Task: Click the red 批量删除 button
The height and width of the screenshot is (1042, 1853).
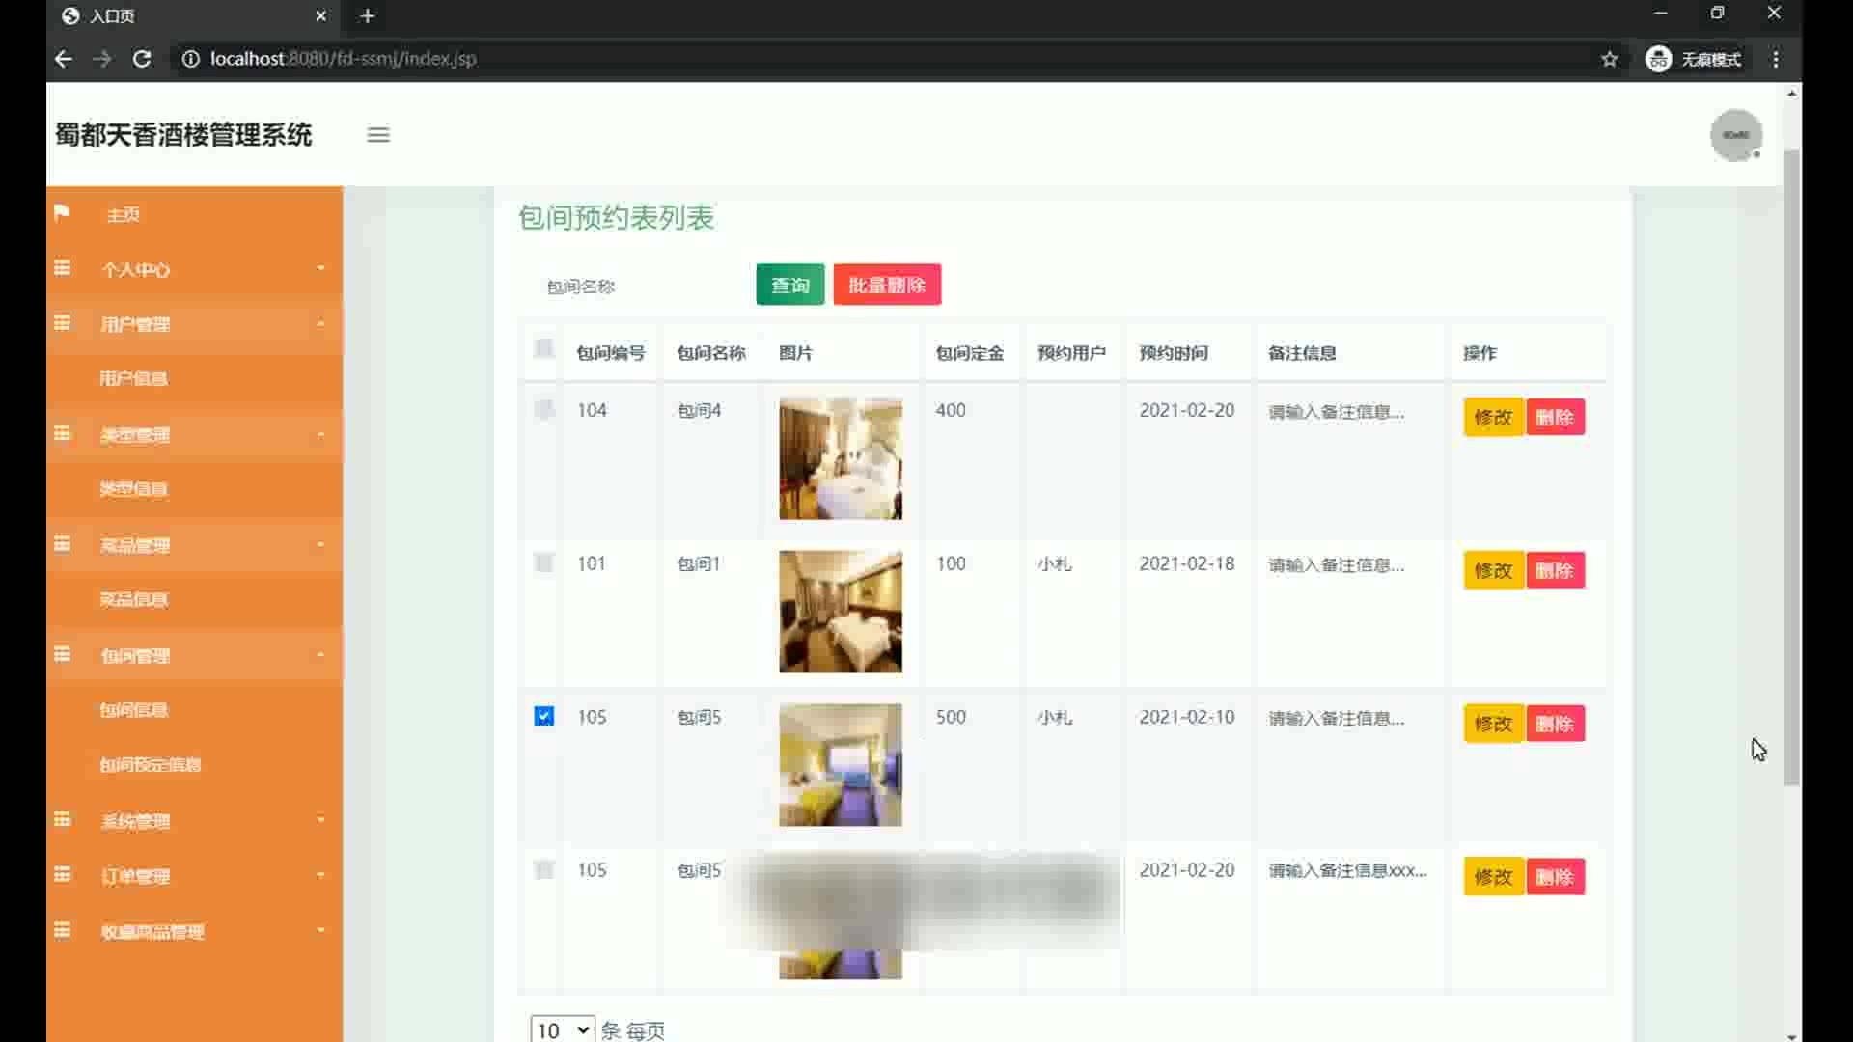Action: click(x=886, y=286)
